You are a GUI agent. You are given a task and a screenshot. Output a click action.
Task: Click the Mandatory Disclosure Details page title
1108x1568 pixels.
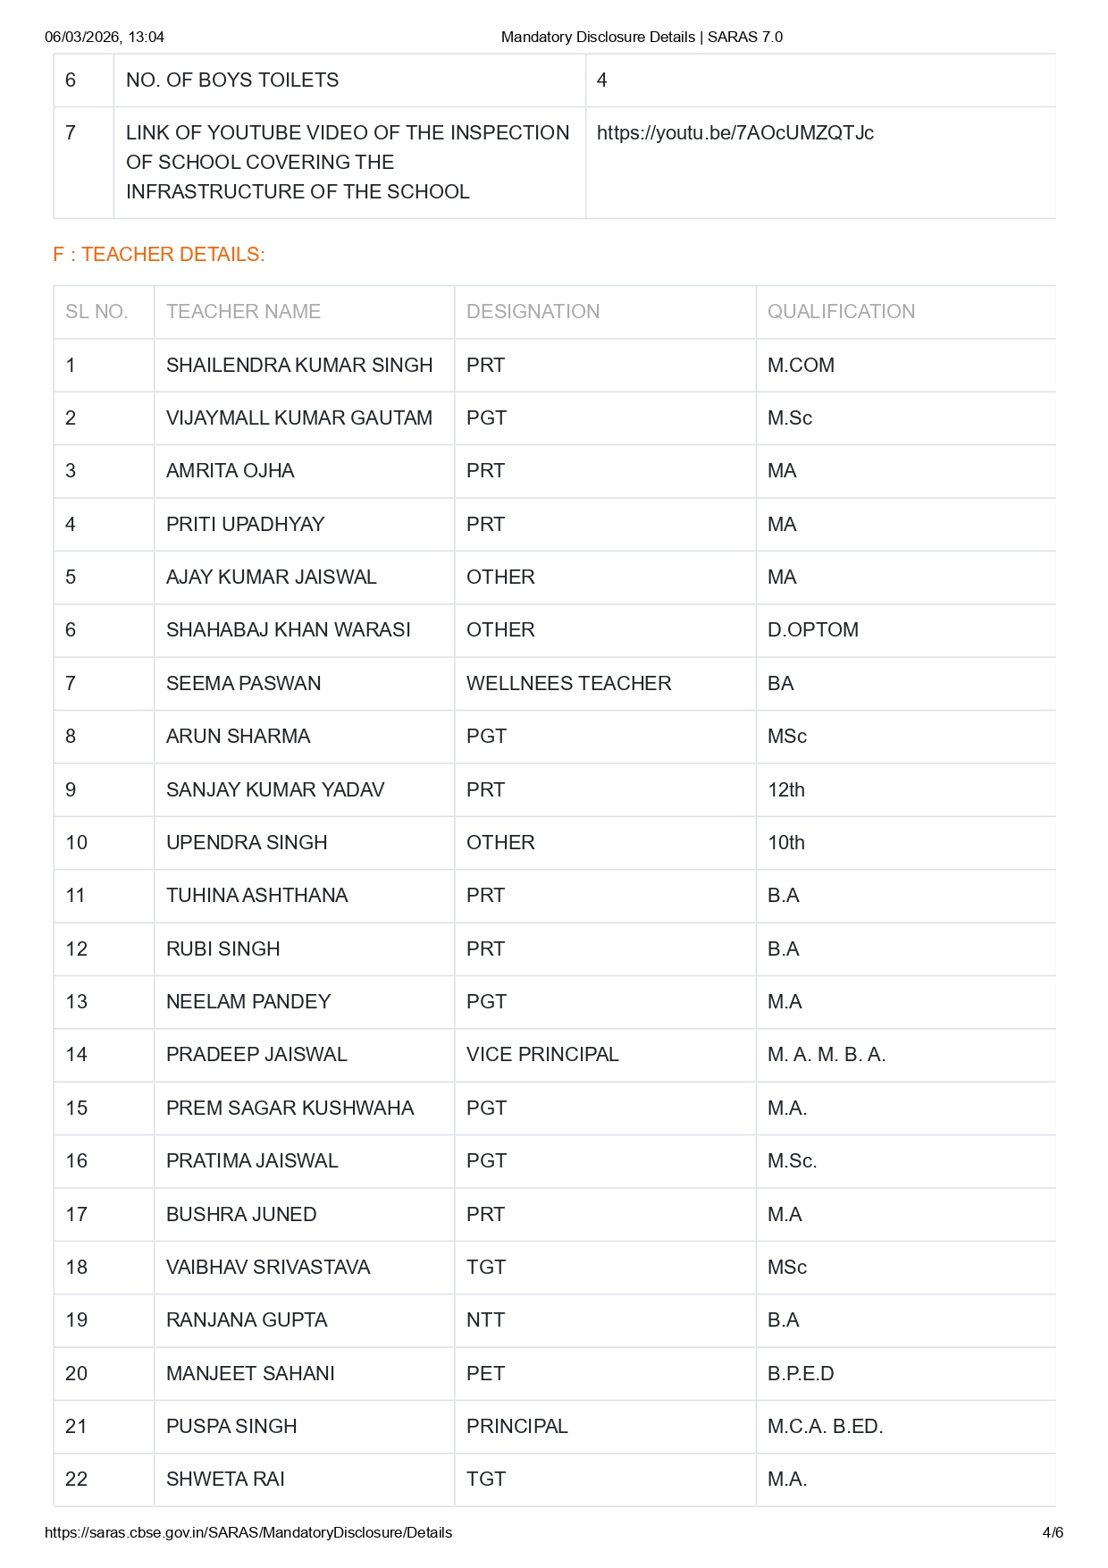point(642,37)
